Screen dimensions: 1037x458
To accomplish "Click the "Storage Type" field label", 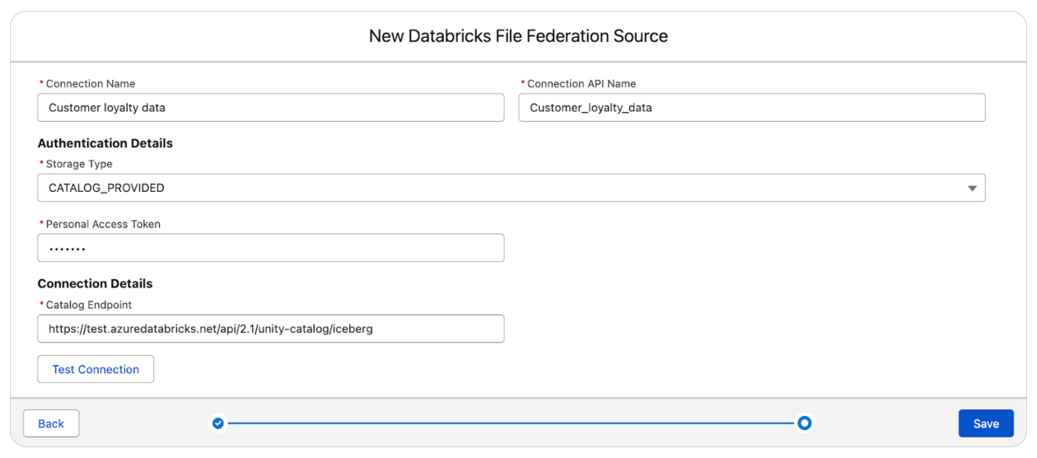I will 78,164.
